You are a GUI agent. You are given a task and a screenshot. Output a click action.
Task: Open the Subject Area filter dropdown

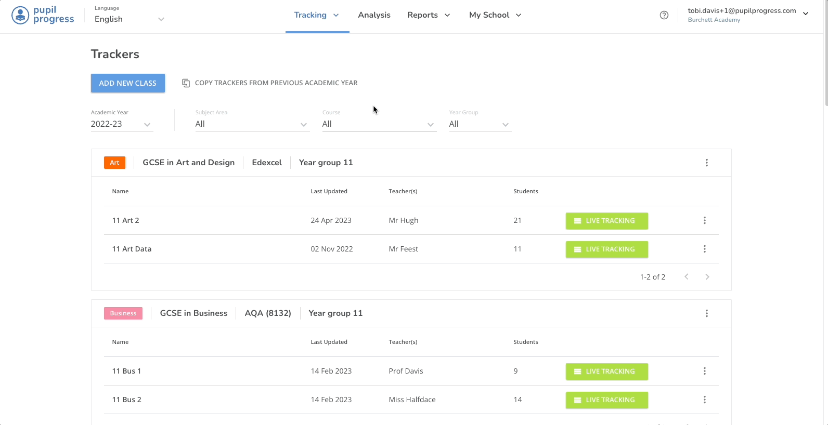(x=252, y=124)
